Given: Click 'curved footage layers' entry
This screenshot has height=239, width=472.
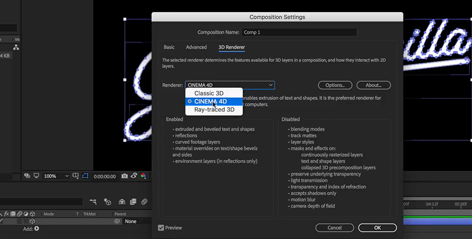Looking at the screenshot, I should pos(197,142).
